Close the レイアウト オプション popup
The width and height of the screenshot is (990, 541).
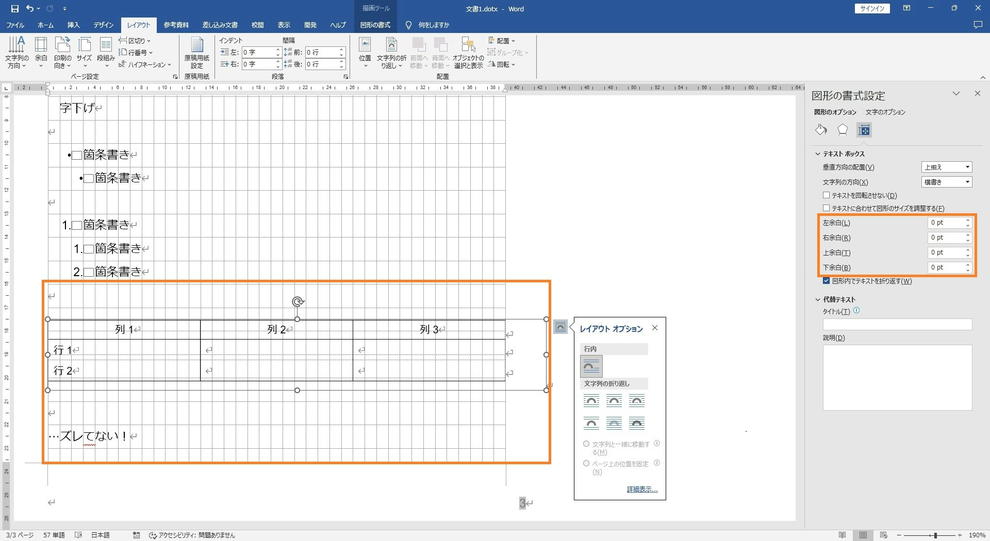click(x=655, y=328)
